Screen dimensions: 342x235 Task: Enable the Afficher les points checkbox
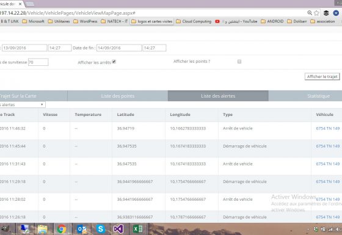click(x=239, y=62)
